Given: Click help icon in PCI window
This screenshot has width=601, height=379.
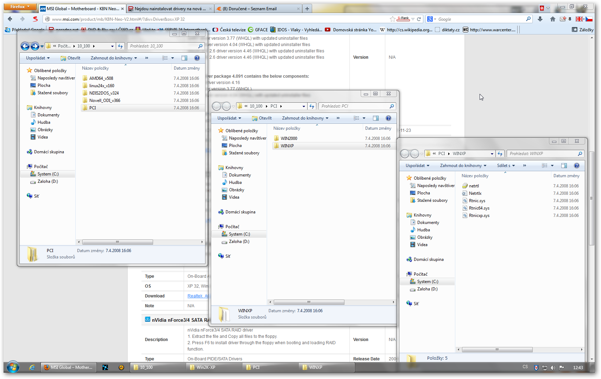Looking at the screenshot, I should (x=388, y=118).
